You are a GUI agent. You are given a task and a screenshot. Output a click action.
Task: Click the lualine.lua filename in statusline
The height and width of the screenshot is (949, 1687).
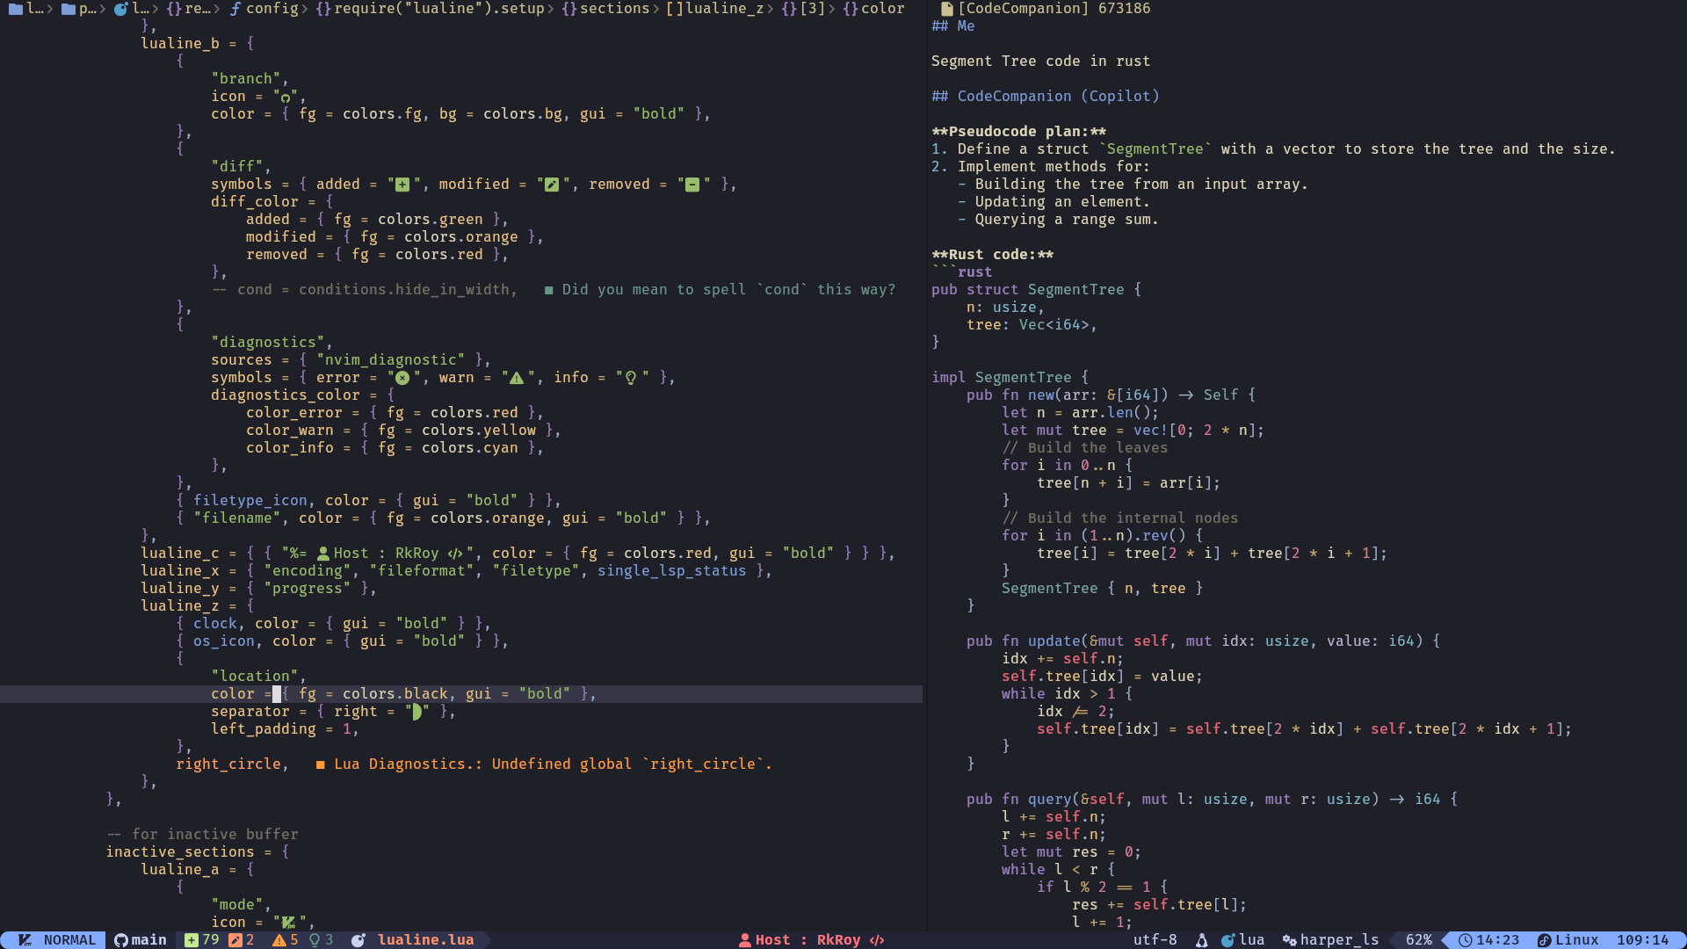(x=425, y=940)
